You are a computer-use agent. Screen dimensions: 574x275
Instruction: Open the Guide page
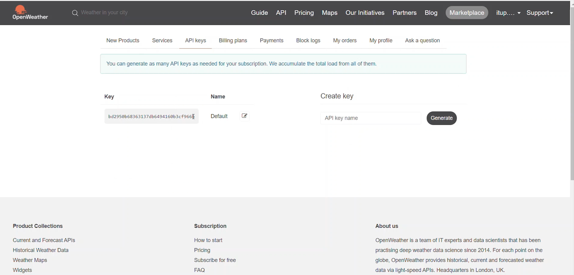tap(259, 13)
